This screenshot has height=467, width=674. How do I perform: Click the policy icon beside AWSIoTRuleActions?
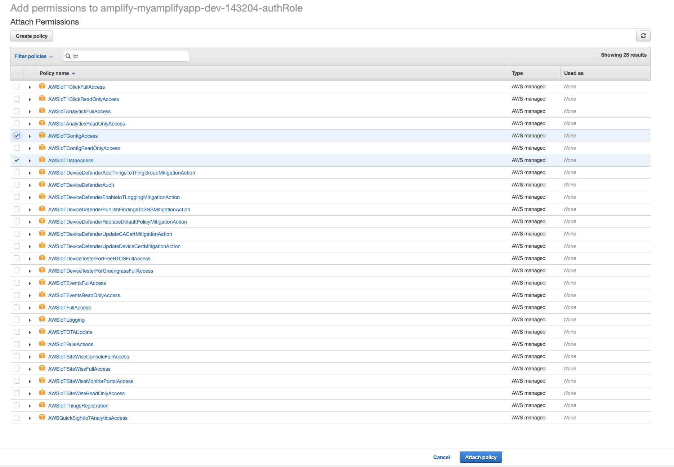click(x=42, y=344)
